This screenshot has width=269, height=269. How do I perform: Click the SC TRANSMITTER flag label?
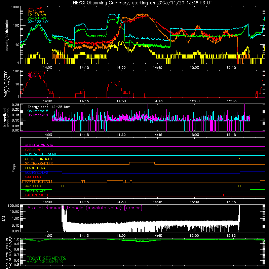pyautogui.click(x=39, y=163)
